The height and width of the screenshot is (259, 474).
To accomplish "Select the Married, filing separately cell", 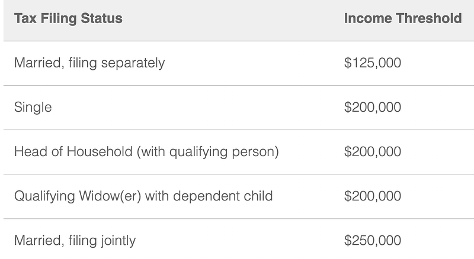I will [x=89, y=63].
